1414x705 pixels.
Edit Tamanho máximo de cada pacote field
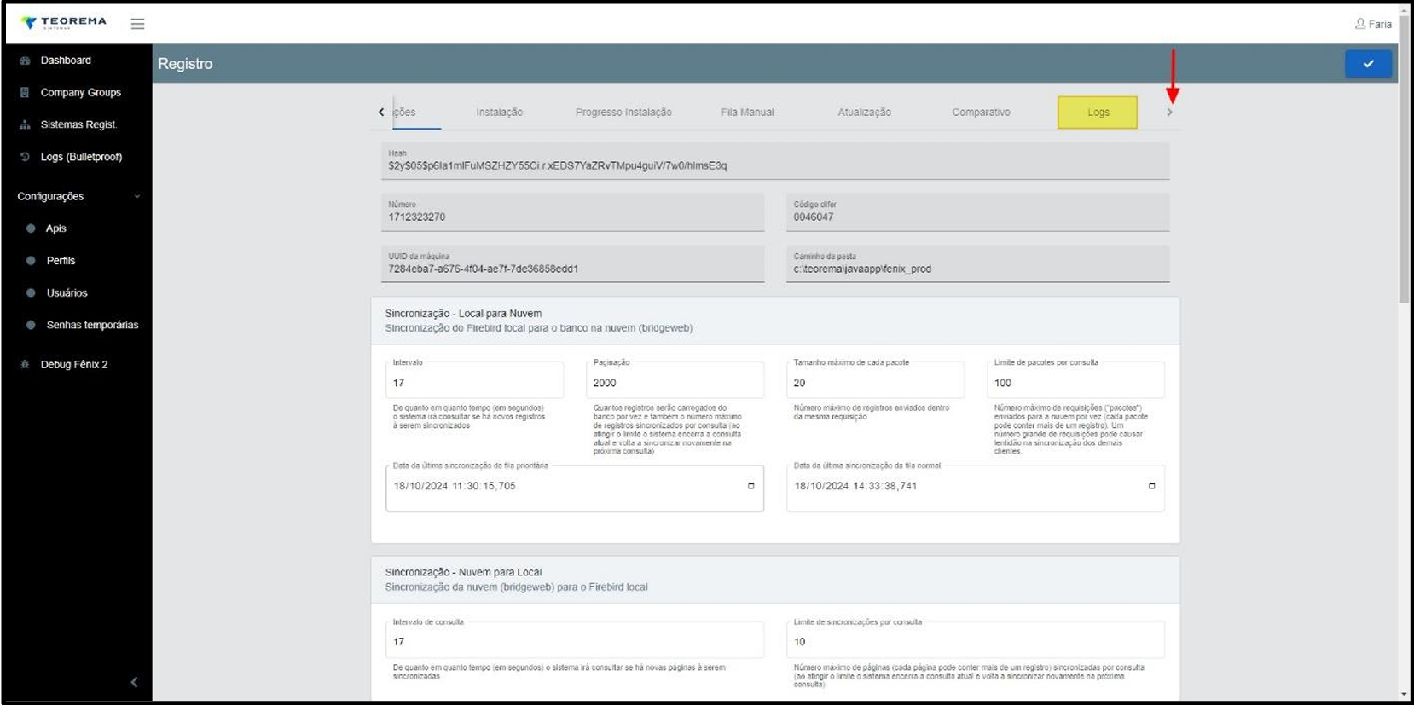click(x=875, y=380)
